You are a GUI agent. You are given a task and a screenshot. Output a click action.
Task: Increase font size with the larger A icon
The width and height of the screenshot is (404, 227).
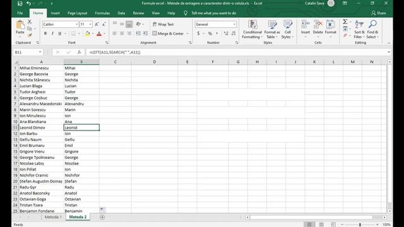(x=97, y=24)
